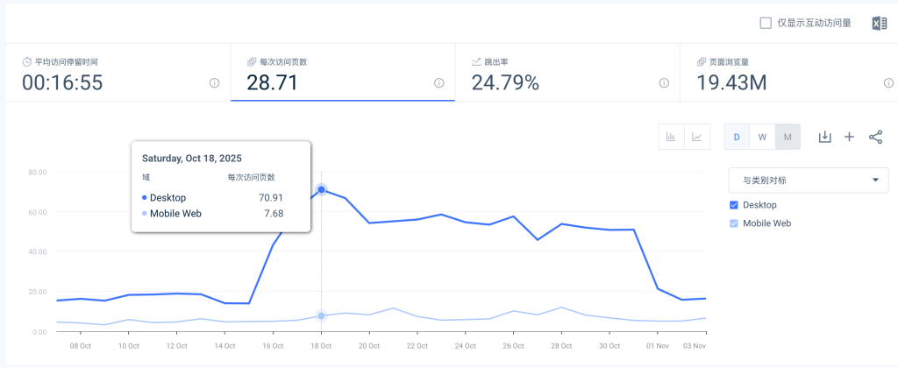
Task: Open info tooltip for 页面浏览量
Action: (888, 83)
